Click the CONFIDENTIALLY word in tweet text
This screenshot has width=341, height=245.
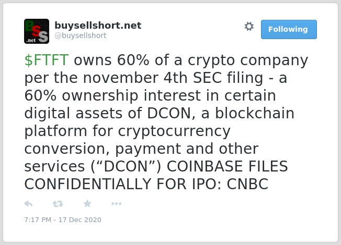88,184
